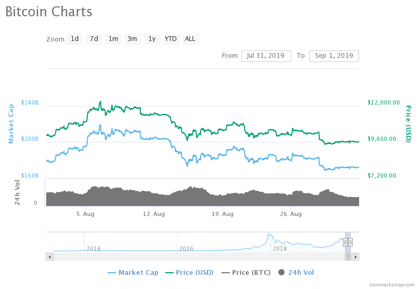Click the right navigator range handle

pyautogui.click(x=350, y=242)
